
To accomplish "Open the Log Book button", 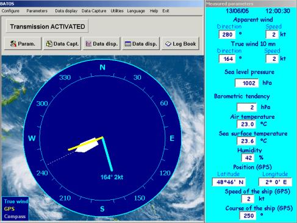I will click(x=181, y=44).
